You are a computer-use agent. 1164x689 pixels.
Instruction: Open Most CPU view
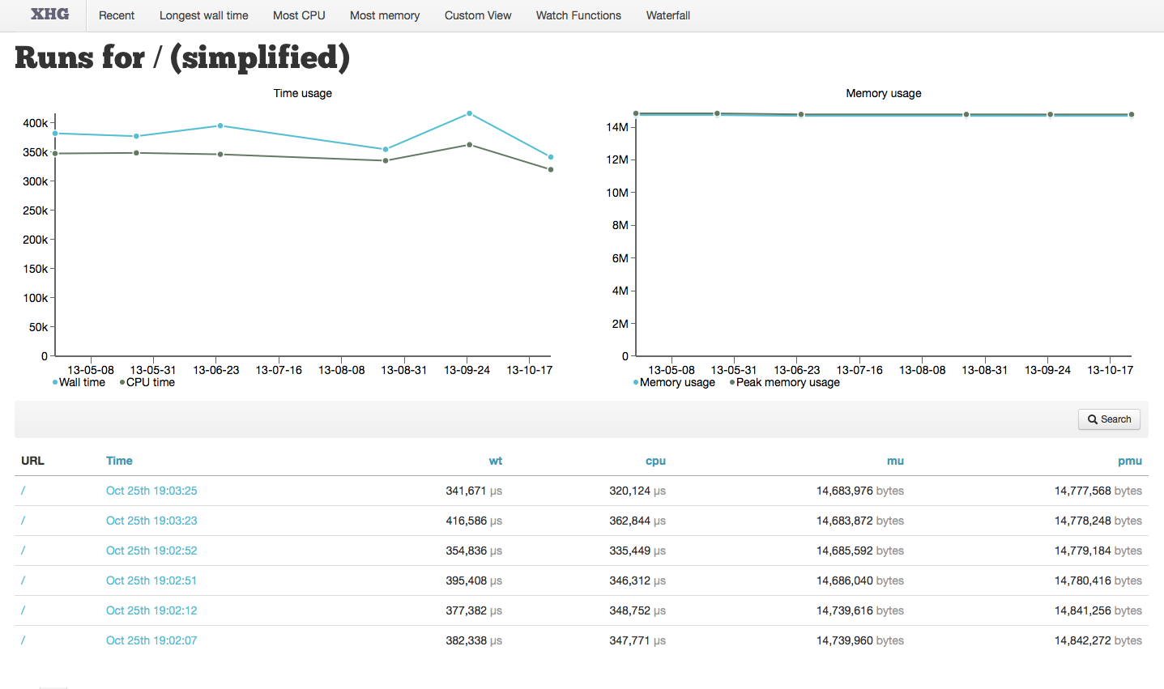click(x=299, y=15)
